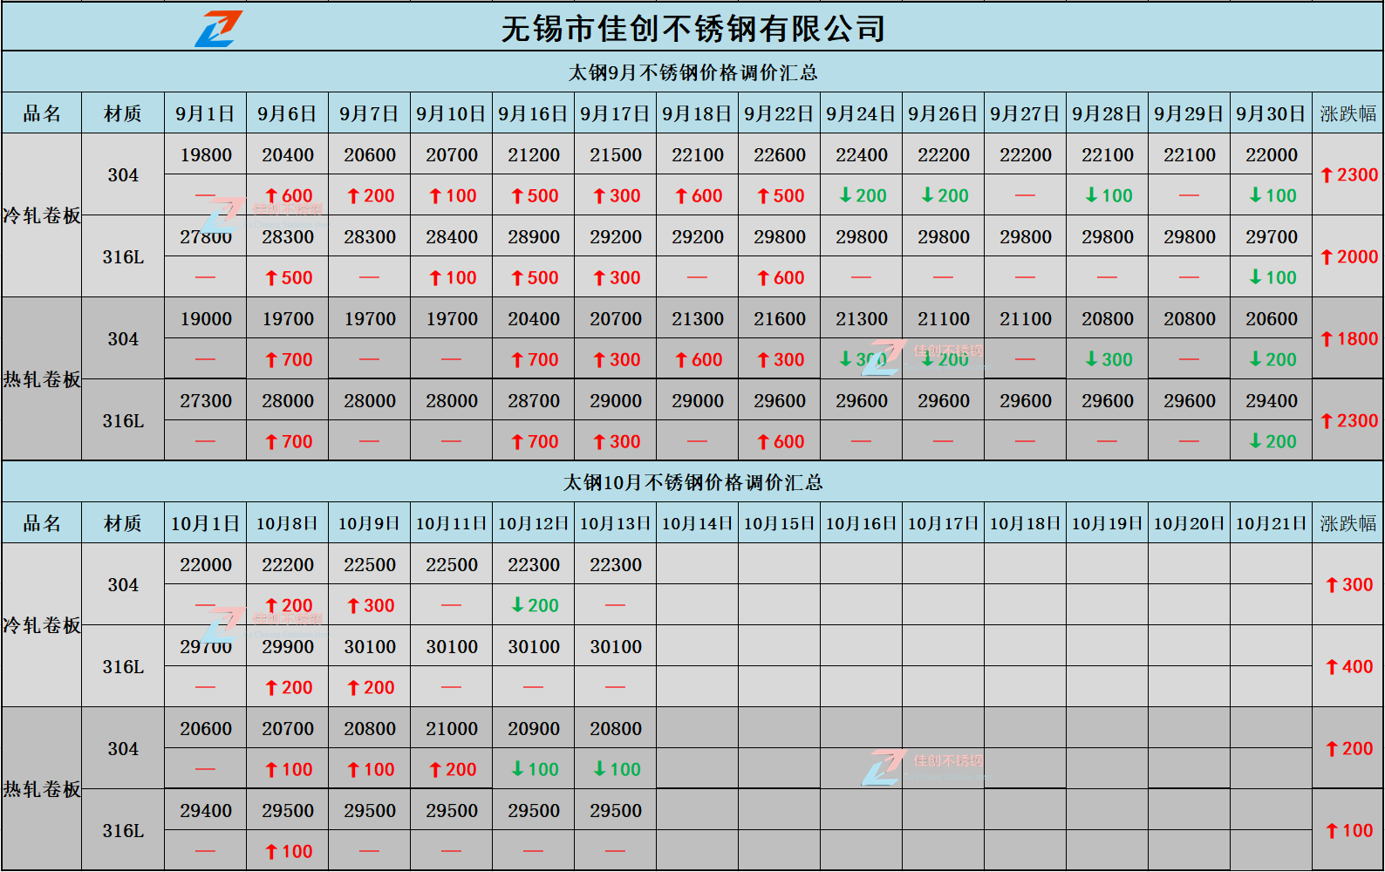The height and width of the screenshot is (872, 1385).
Task: Select the price cell 21600
Action: [780, 318]
